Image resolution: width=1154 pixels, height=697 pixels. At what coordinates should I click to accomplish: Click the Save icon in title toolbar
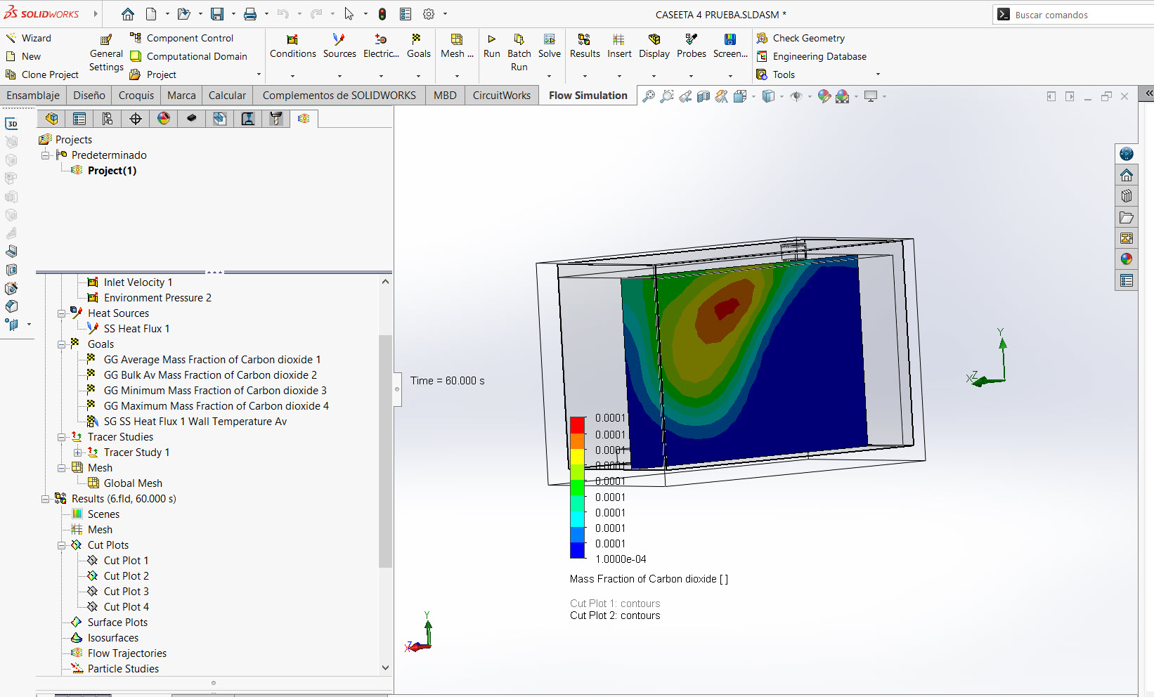217,14
